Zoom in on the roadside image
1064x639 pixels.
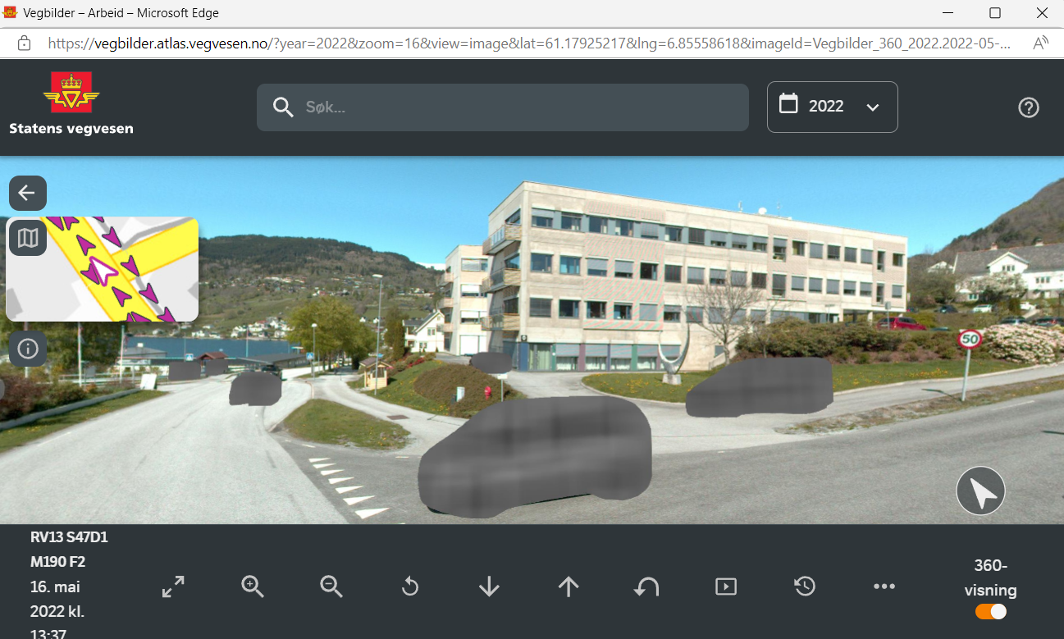pyautogui.click(x=252, y=586)
